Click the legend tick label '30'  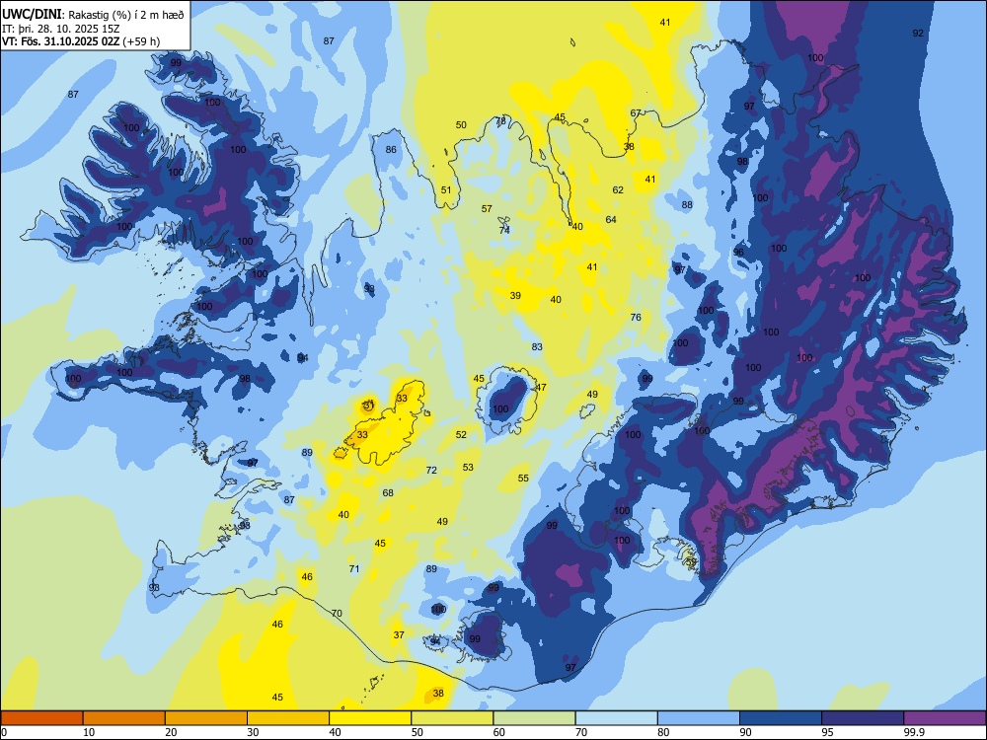(253, 732)
